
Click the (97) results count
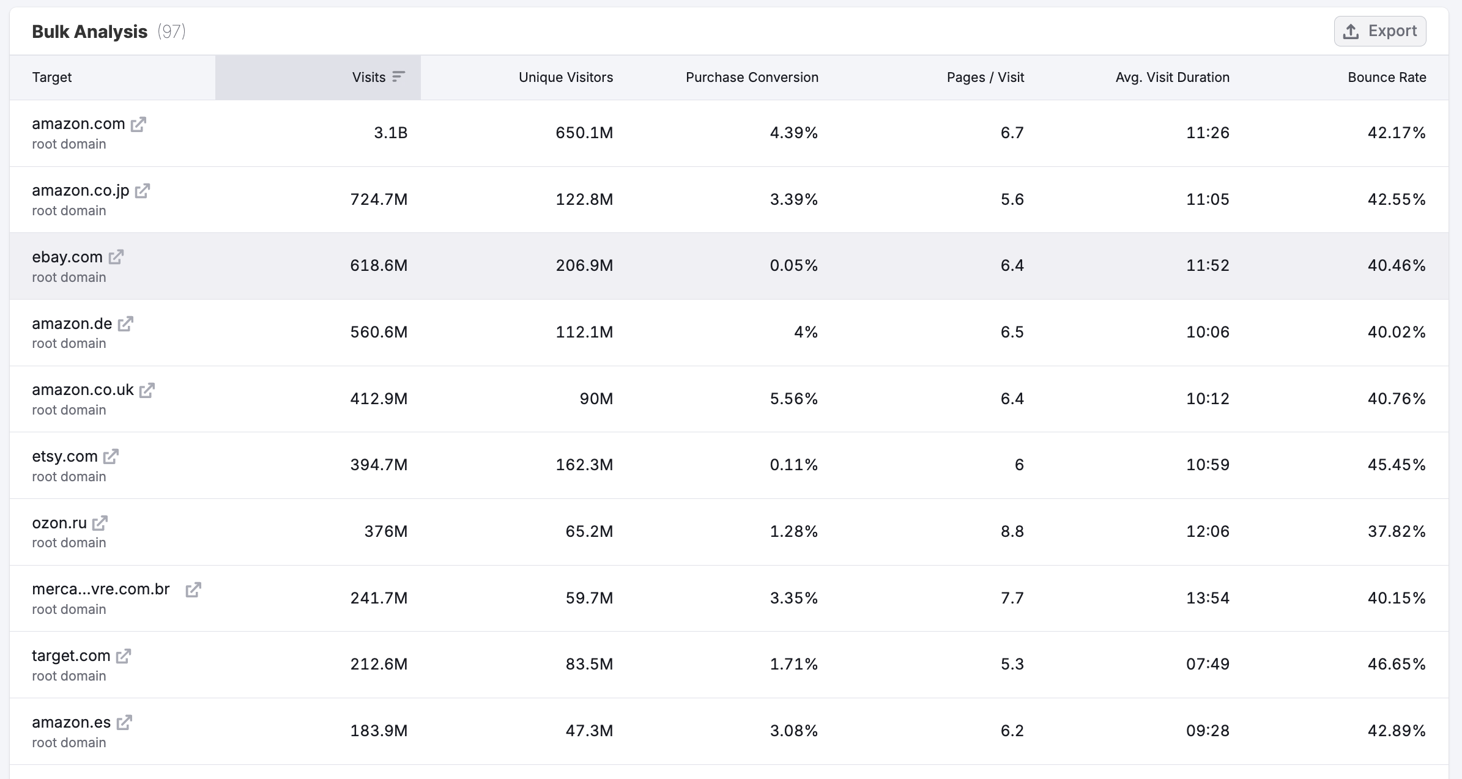point(171,31)
